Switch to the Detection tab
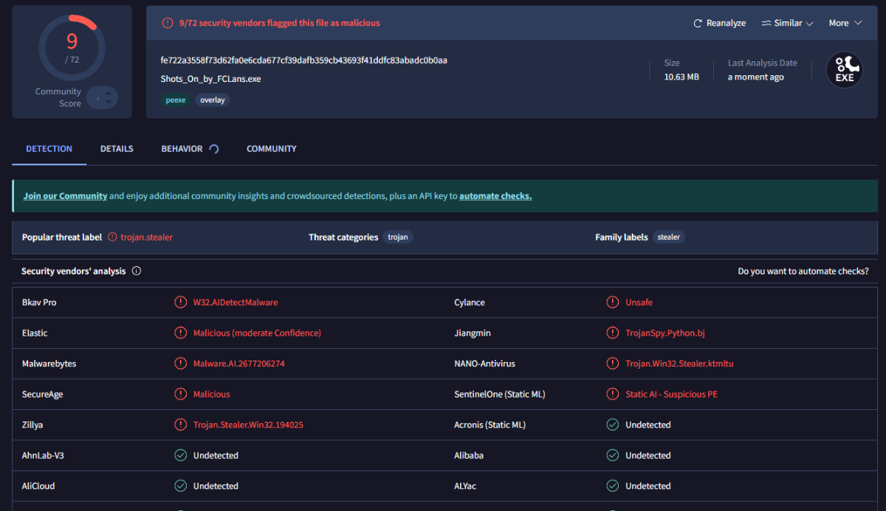 coord(49,149)
